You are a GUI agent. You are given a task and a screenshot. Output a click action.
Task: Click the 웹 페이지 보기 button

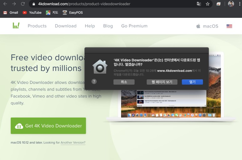162,82
